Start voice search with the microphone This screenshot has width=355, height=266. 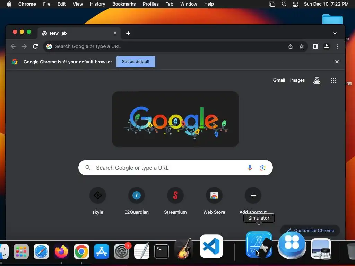point(250,168)
